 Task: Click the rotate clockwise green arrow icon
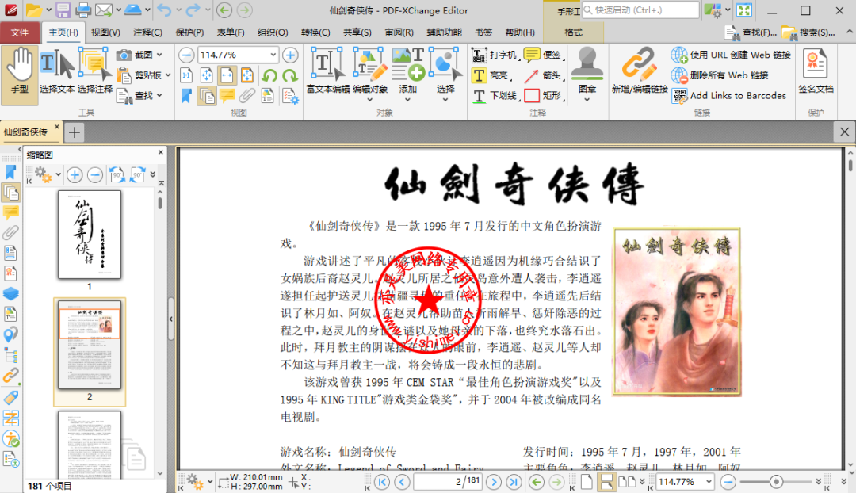[x=290, y=75]
